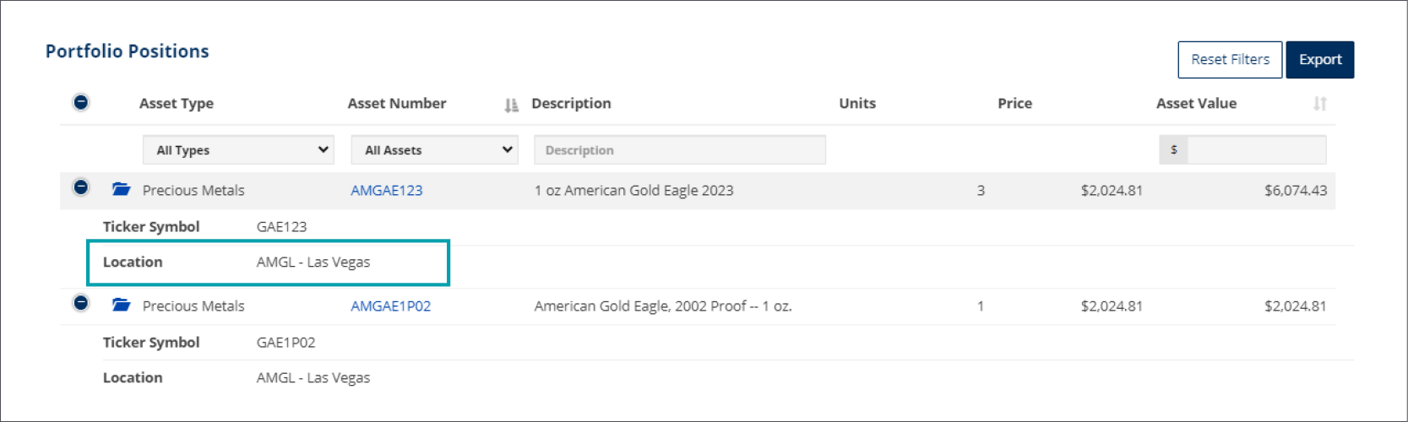The image size is (1408, 422).
Task: Click the Asset Type column header
Action: click(x=177, y=104)
